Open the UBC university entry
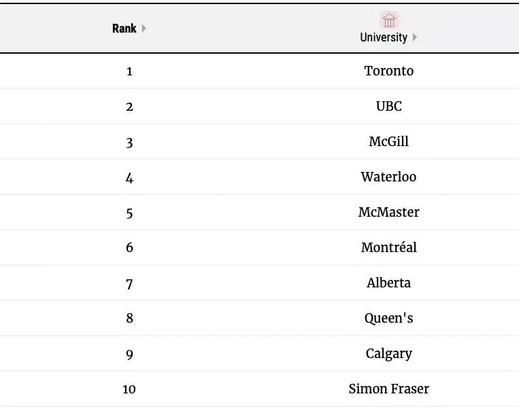Viewport: 519px width, 409px height. 389,106
